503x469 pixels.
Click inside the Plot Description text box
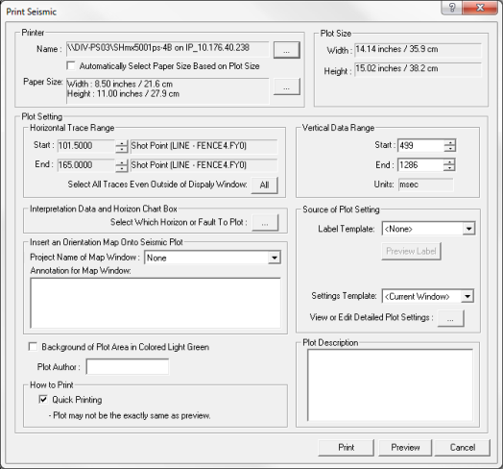[x=390, y=385]
